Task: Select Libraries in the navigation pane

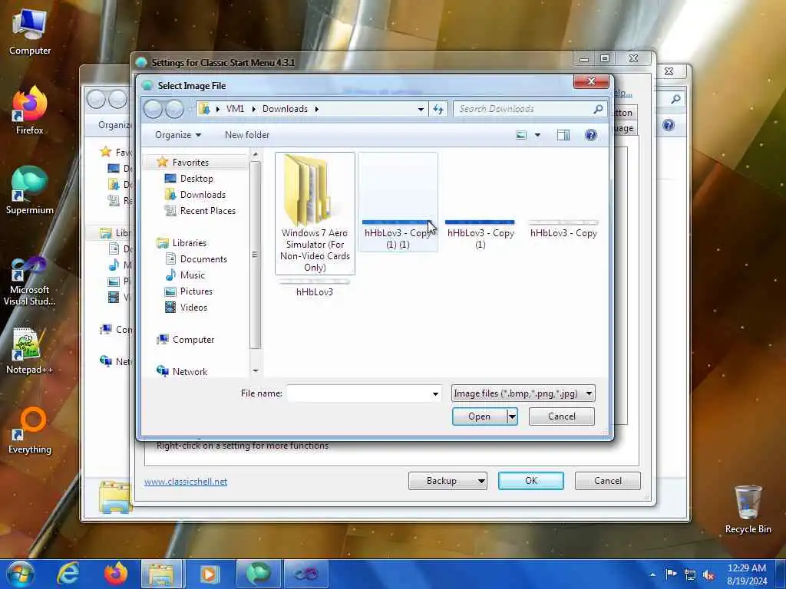Action: tap(189, 243)
